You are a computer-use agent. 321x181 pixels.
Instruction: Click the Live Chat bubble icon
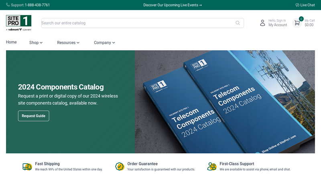(297, 5)
